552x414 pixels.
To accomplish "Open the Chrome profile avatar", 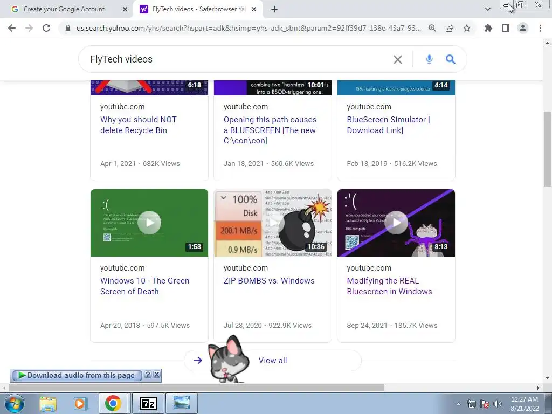I will (x=523, y=28).
